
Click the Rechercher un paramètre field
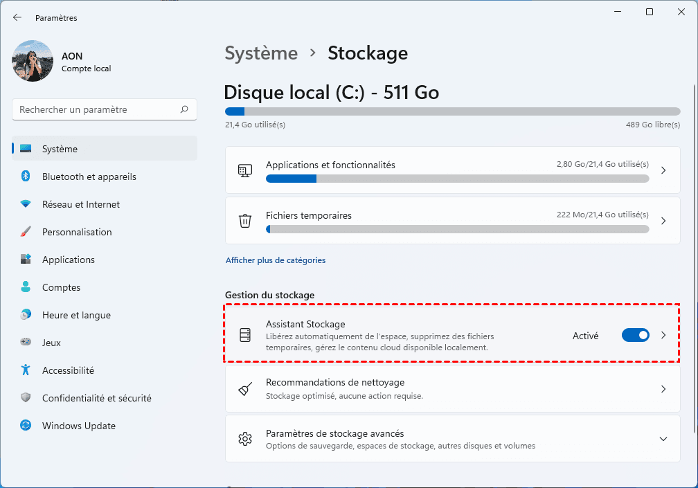tap(97, 109)
